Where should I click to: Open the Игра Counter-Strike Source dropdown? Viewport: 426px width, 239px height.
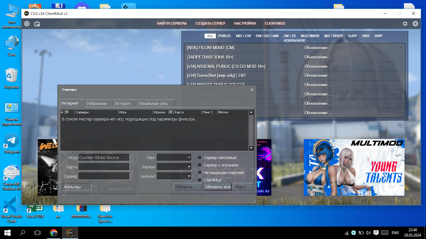pyautogui.click(x=104, y=158)
